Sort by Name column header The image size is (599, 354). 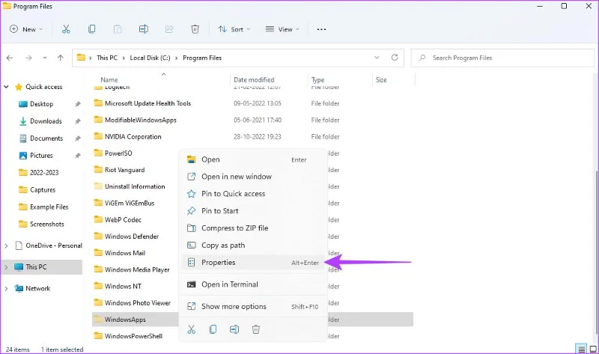click(109, 80)
